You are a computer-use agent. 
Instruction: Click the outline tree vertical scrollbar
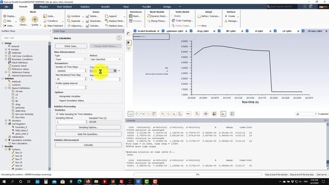point(49,106)
